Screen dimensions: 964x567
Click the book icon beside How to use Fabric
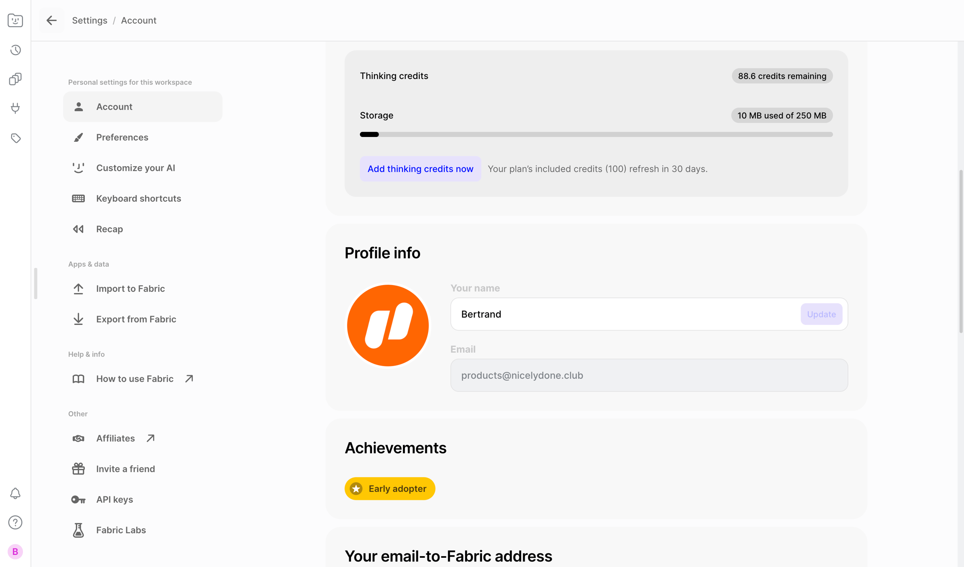click(78, 379)
